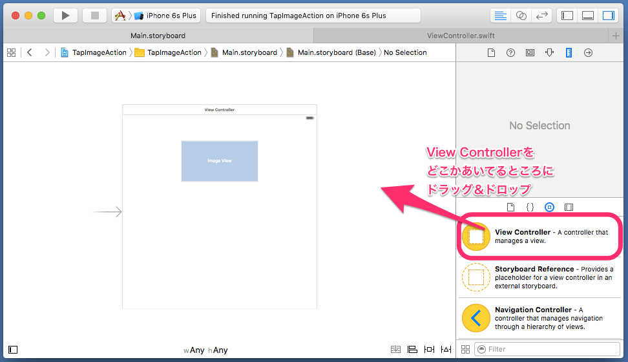
Task: Toggle the Debug area
Action: tap(588, 16)
